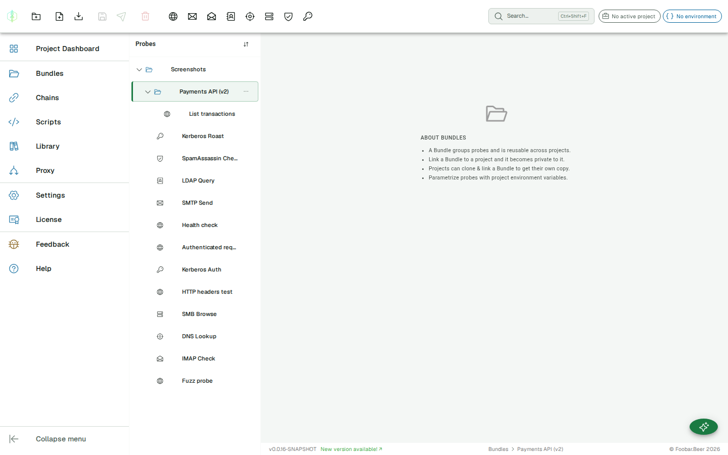728x455 pixels.
Task: Open the Bundles section in sidebar
Action: (65, 73)
